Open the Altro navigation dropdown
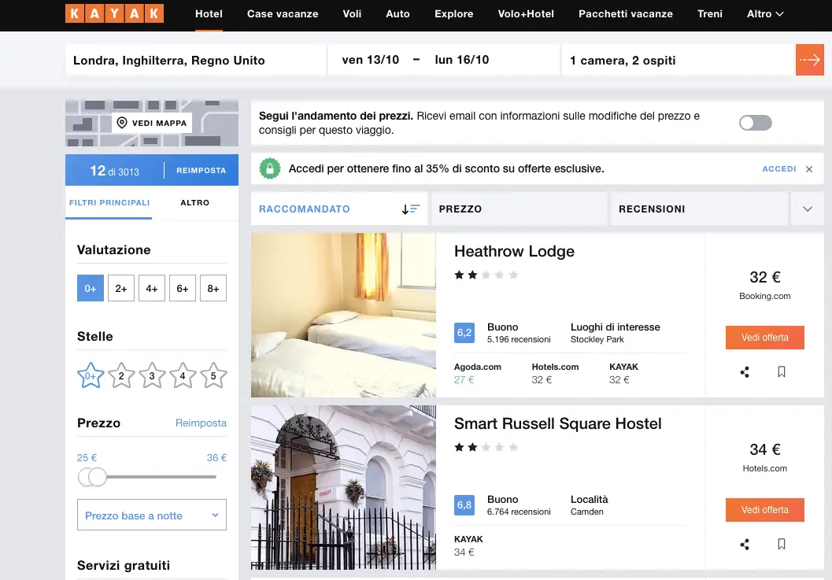Image resolution: width=832 pixels, height=580 pixels. (765, 14)
